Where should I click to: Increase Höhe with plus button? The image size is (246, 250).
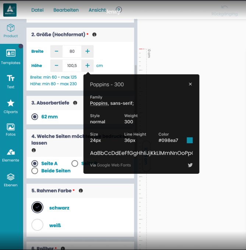[x=88, y=66]
